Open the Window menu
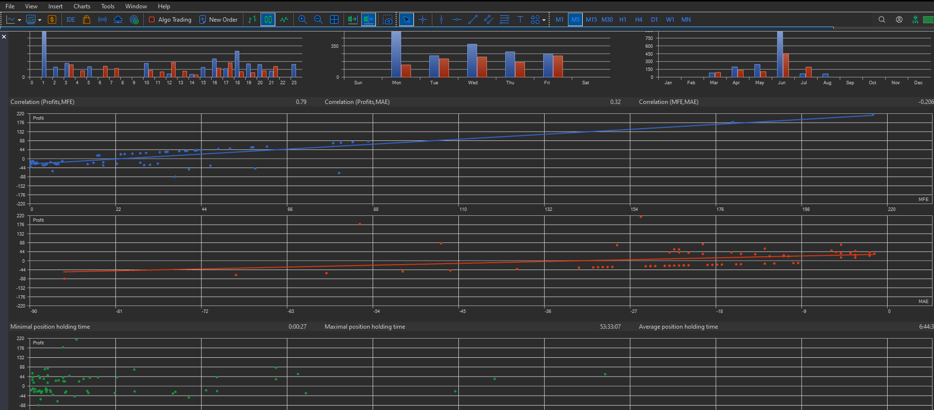Screen dimensions: 934x410 point(136,6)
